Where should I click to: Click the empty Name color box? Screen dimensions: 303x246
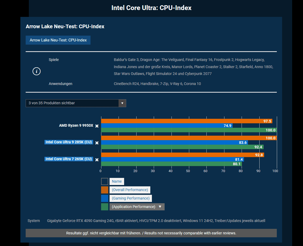click(105, 181)
